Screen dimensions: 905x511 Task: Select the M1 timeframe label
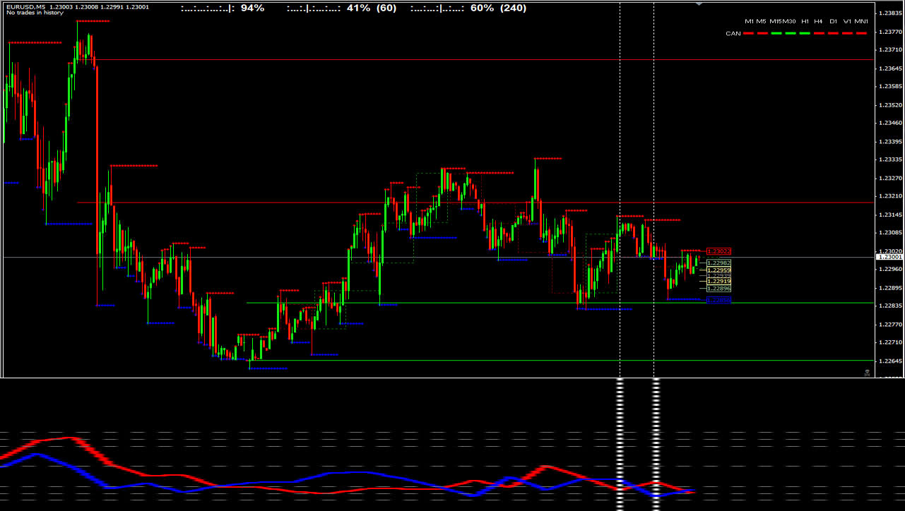749,21
